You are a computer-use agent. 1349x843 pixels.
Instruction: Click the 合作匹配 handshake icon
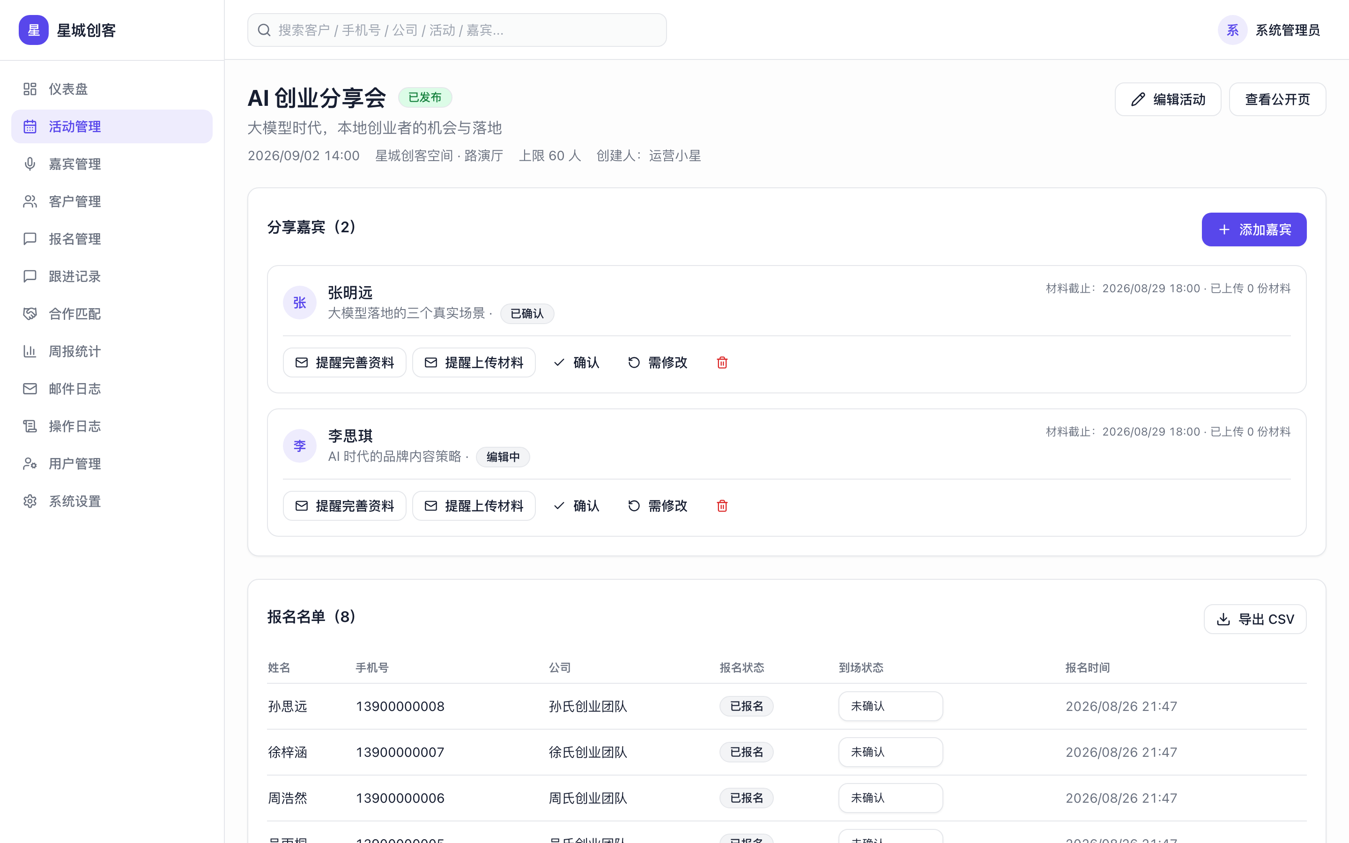(x=30, y=314)
